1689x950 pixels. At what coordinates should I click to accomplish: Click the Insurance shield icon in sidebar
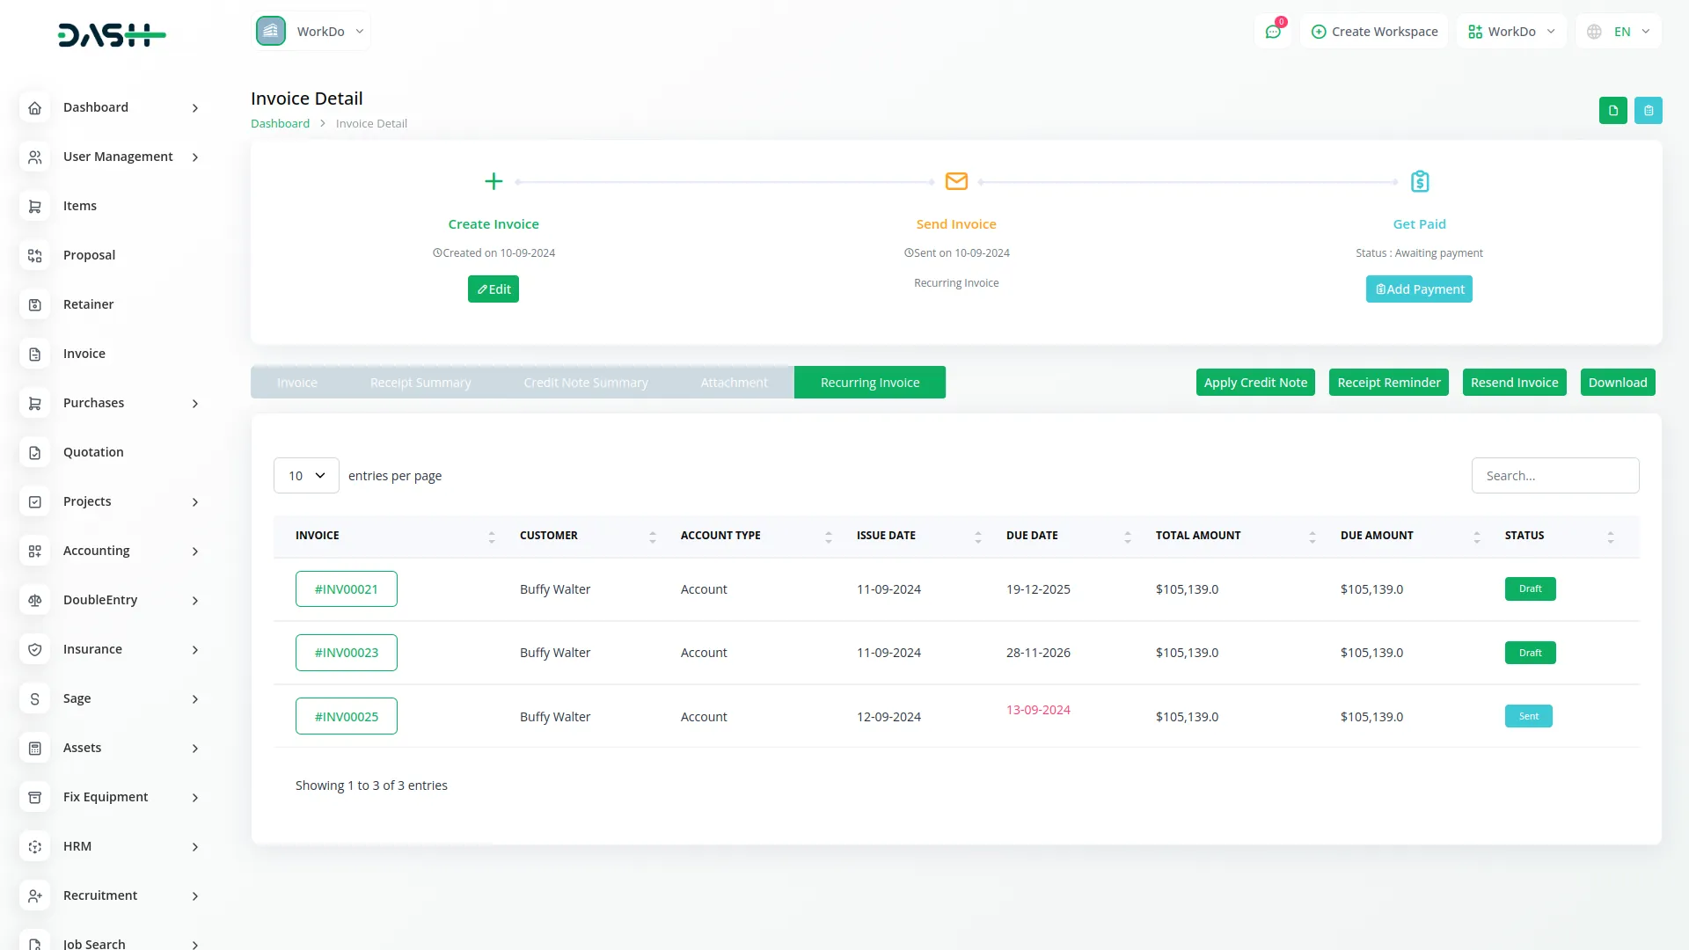pyautogui.click(x=35, y=649)
